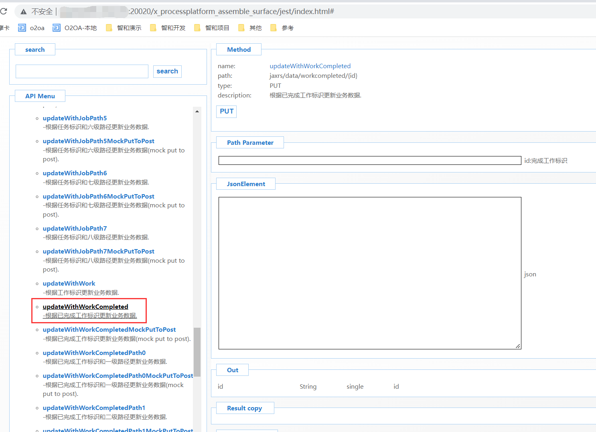The height and width of the screenshot is (432, 596).
Task: Click the search button
Action: coord(167,71)
